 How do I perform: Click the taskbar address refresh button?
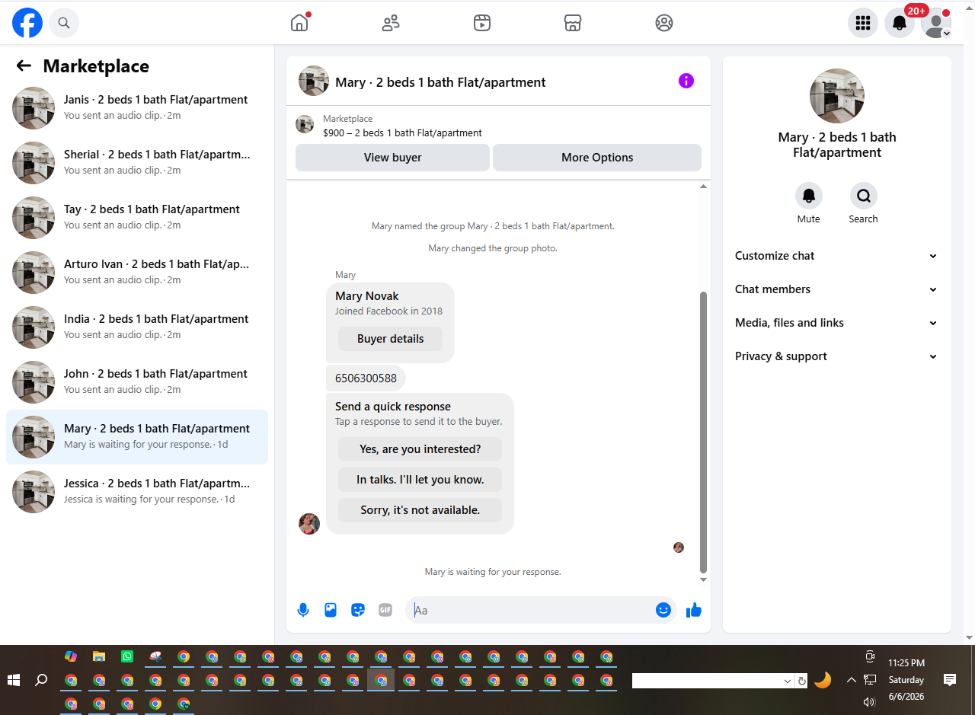point(801,681)
